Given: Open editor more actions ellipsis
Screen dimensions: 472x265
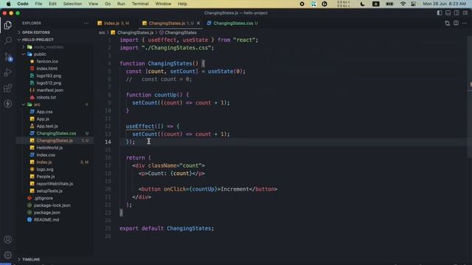Looking at the screenshot, I should click(465, 23).
